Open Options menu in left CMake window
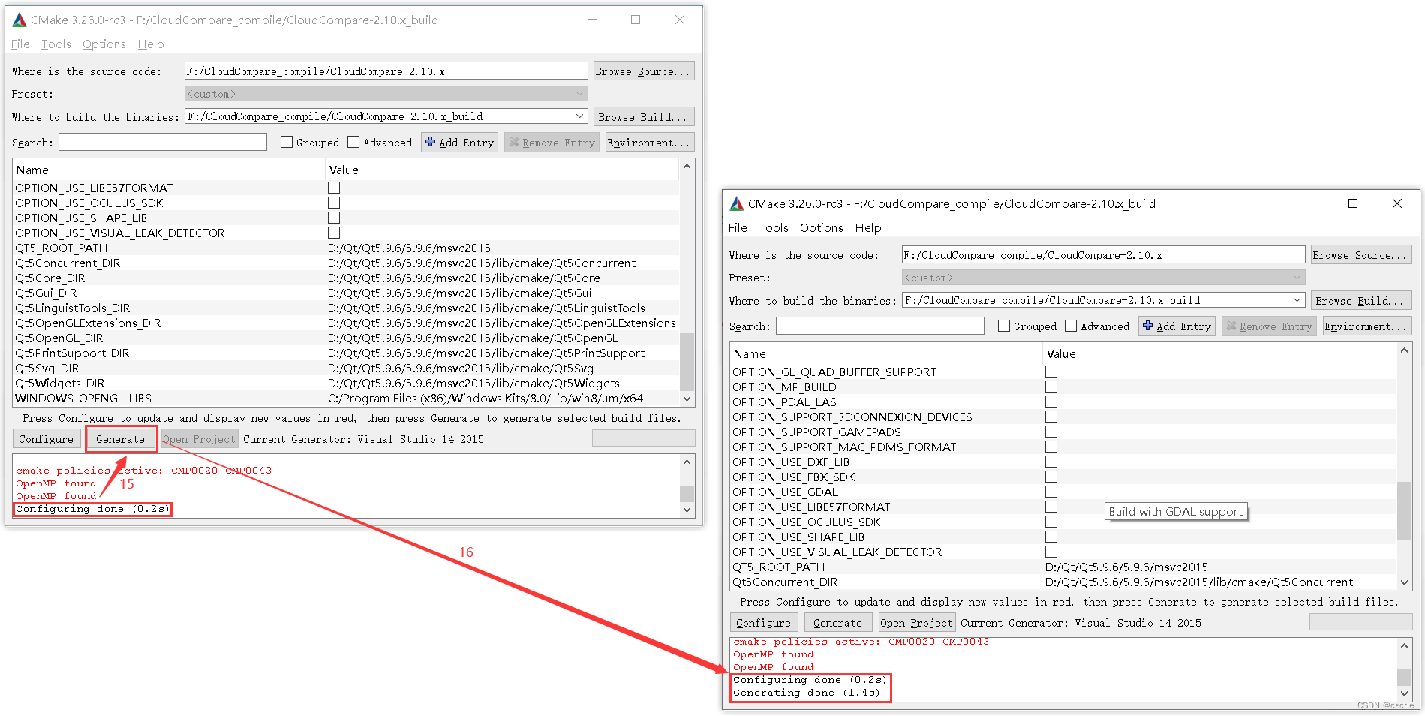Viewport: 1425px width, 716px height. click(104, 44)
